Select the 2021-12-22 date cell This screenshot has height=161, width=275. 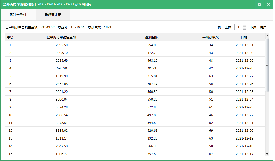(x=244, y=115)
